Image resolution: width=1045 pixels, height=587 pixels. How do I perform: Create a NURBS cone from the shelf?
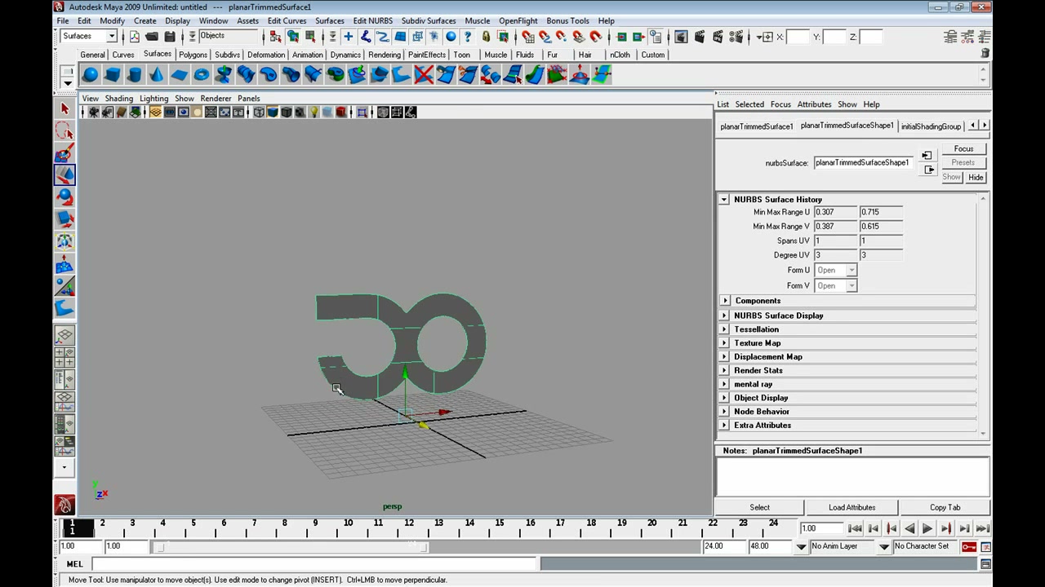coord(157,75)
